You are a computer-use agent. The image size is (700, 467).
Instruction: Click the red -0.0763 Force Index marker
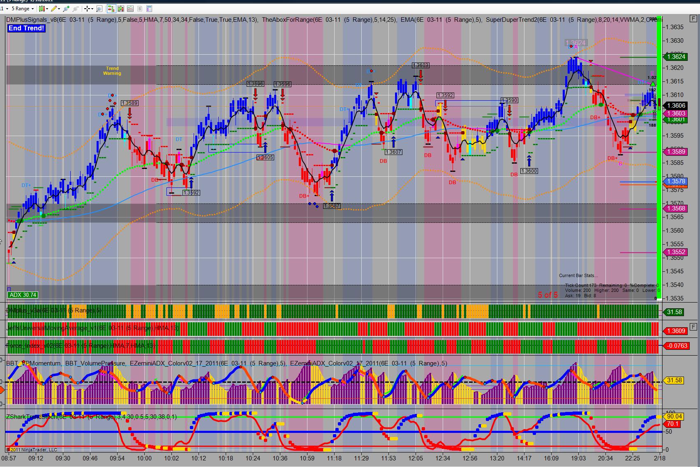(676, 346)
